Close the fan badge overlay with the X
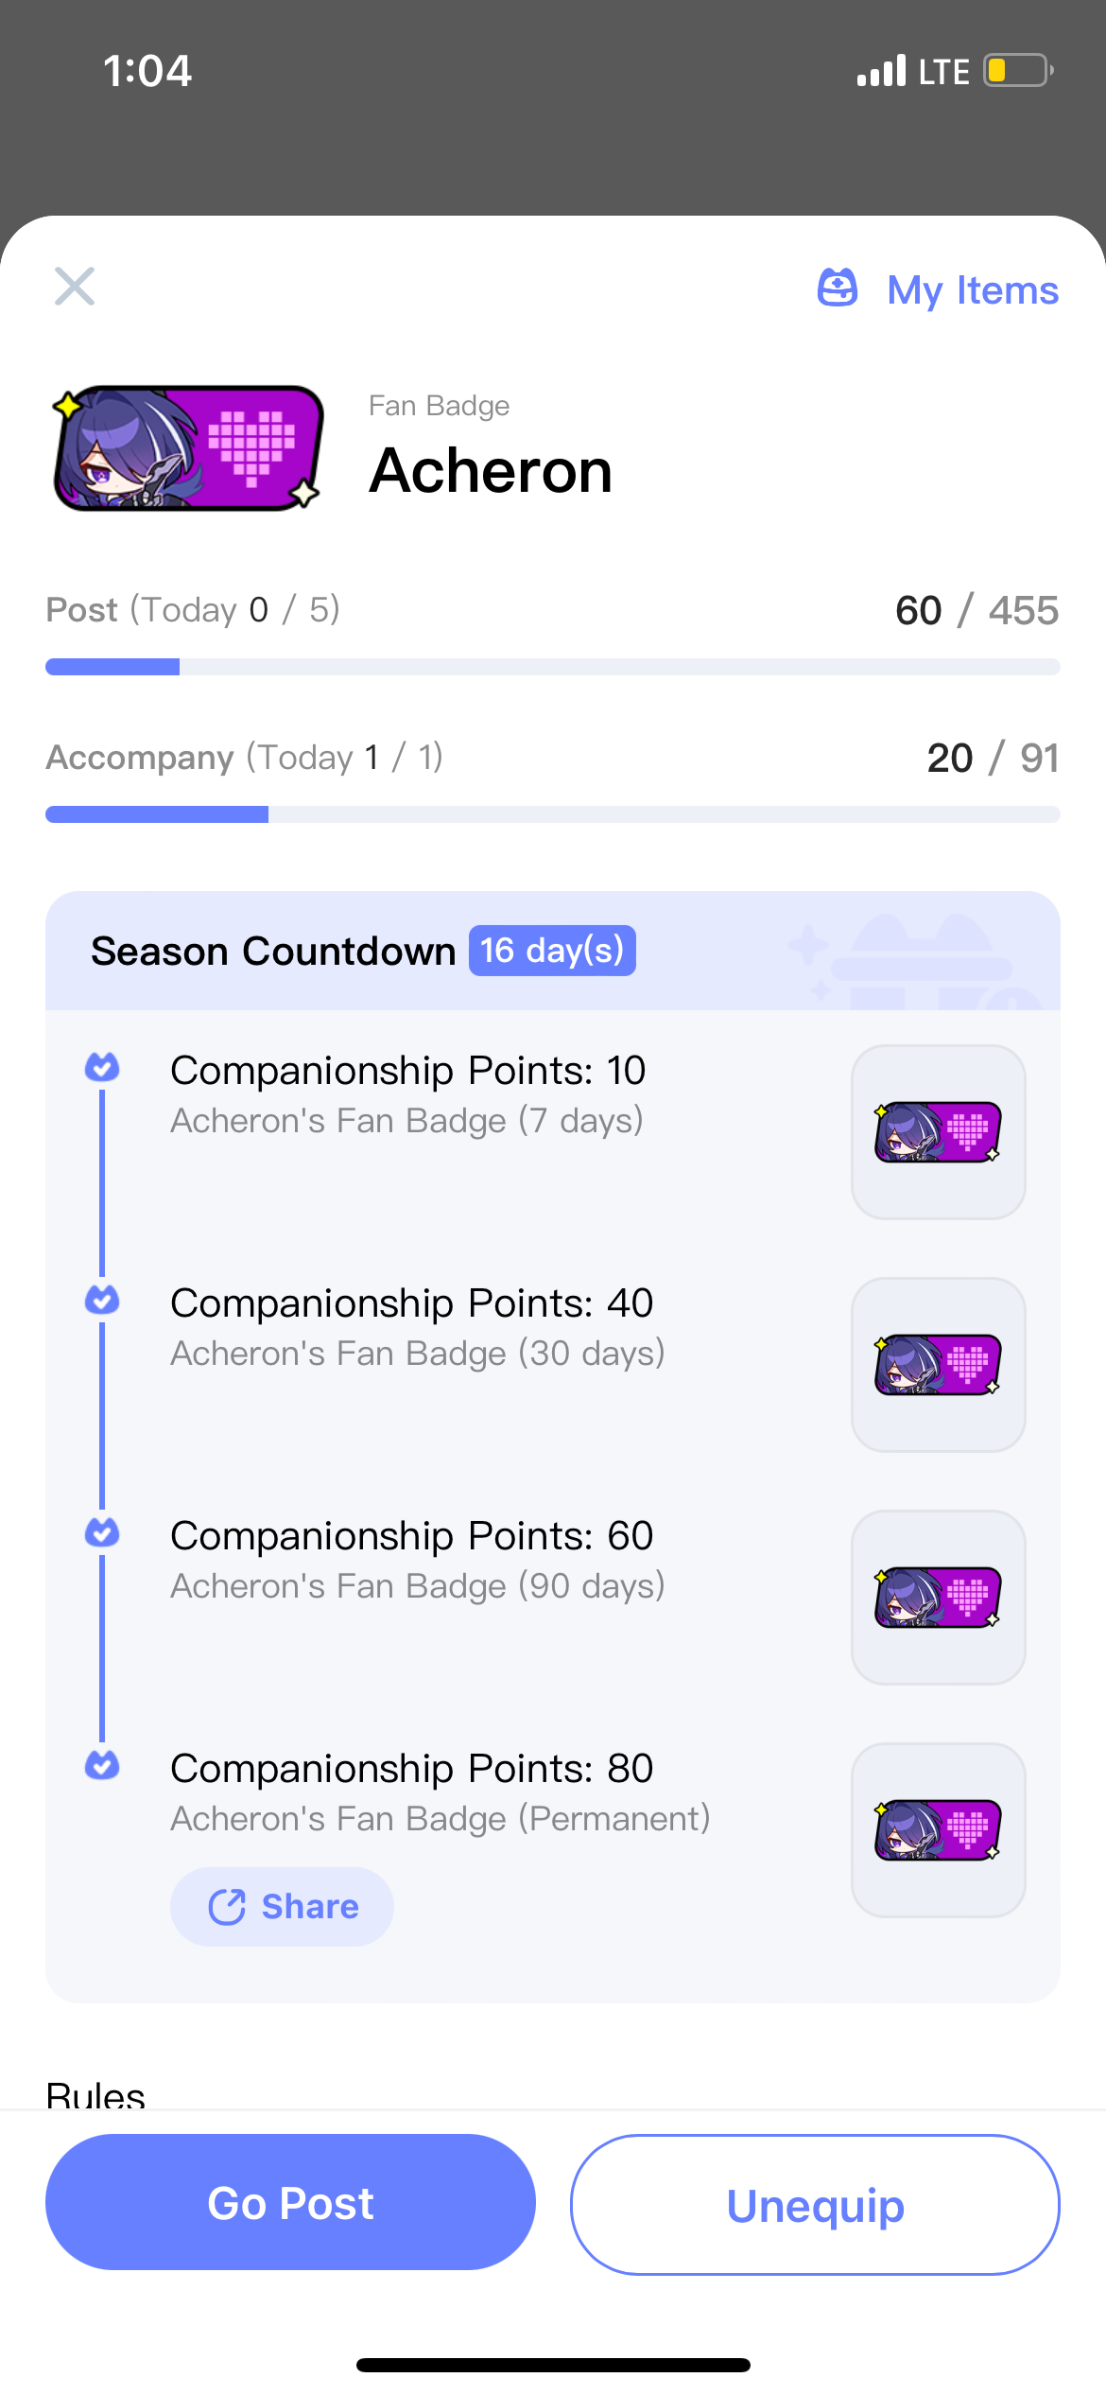Viewport: 1106px width, 2395px height. coord(74,287)
